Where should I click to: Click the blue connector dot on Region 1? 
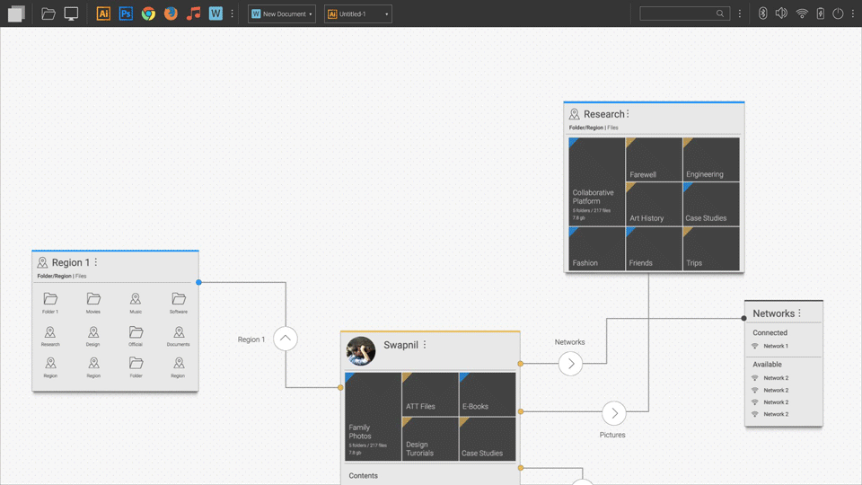pyautogui.click(x=199, y=282)
